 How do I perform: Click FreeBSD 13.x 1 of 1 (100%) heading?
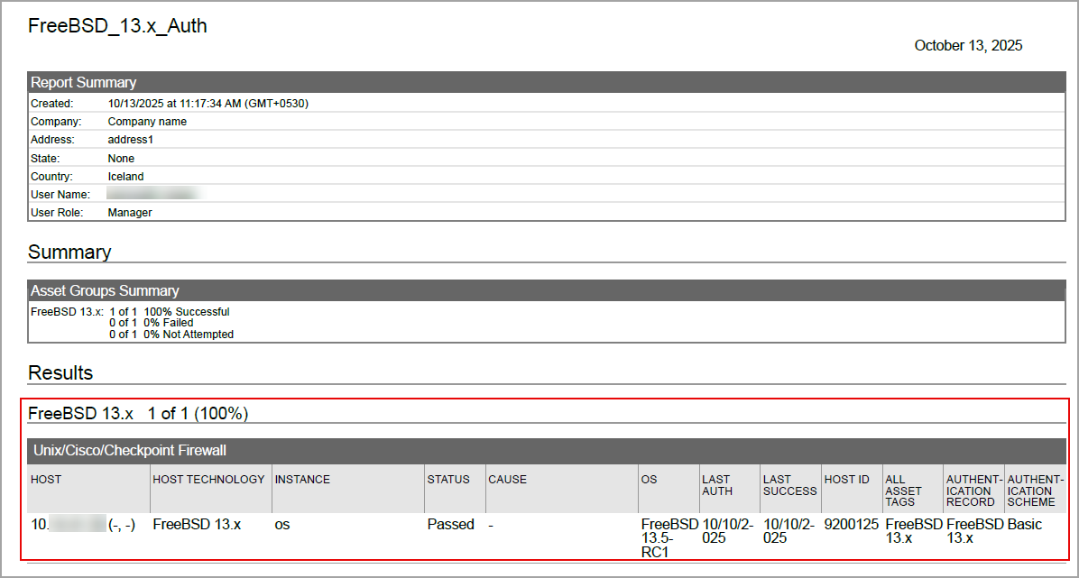tap(138, 414)
